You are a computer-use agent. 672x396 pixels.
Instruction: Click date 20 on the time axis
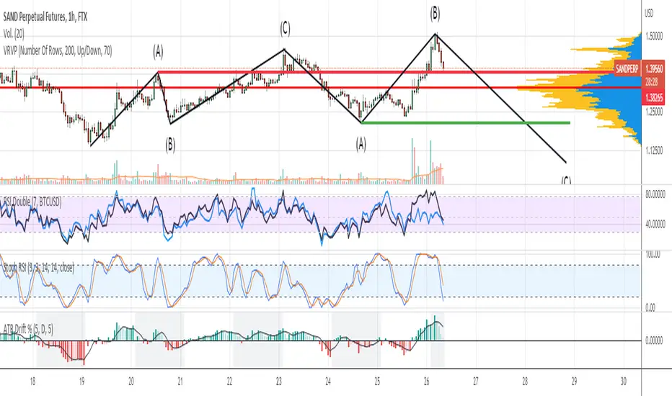[131, 382]
